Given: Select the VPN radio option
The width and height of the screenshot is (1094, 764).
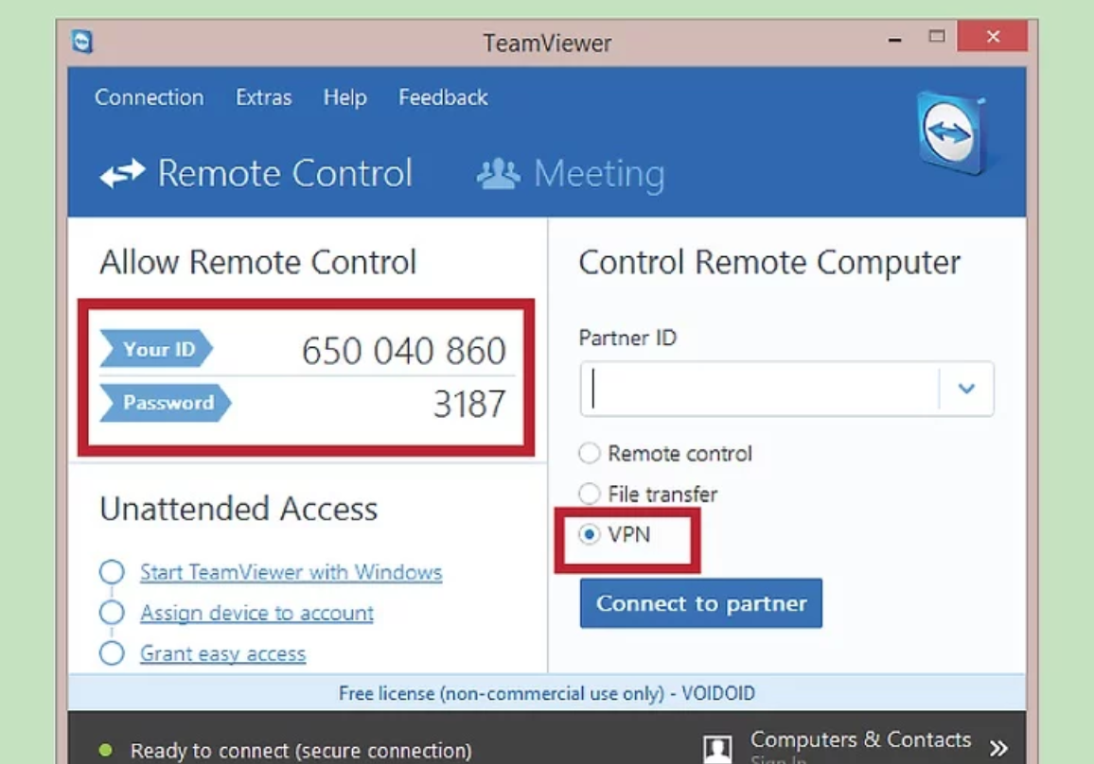Looking at the screenshot, I should point(590,534).
